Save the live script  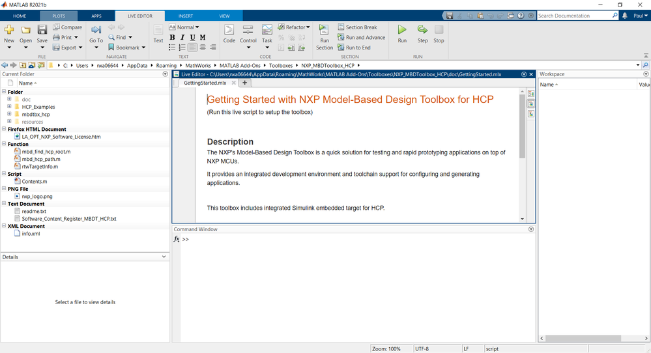coord(42,30)
